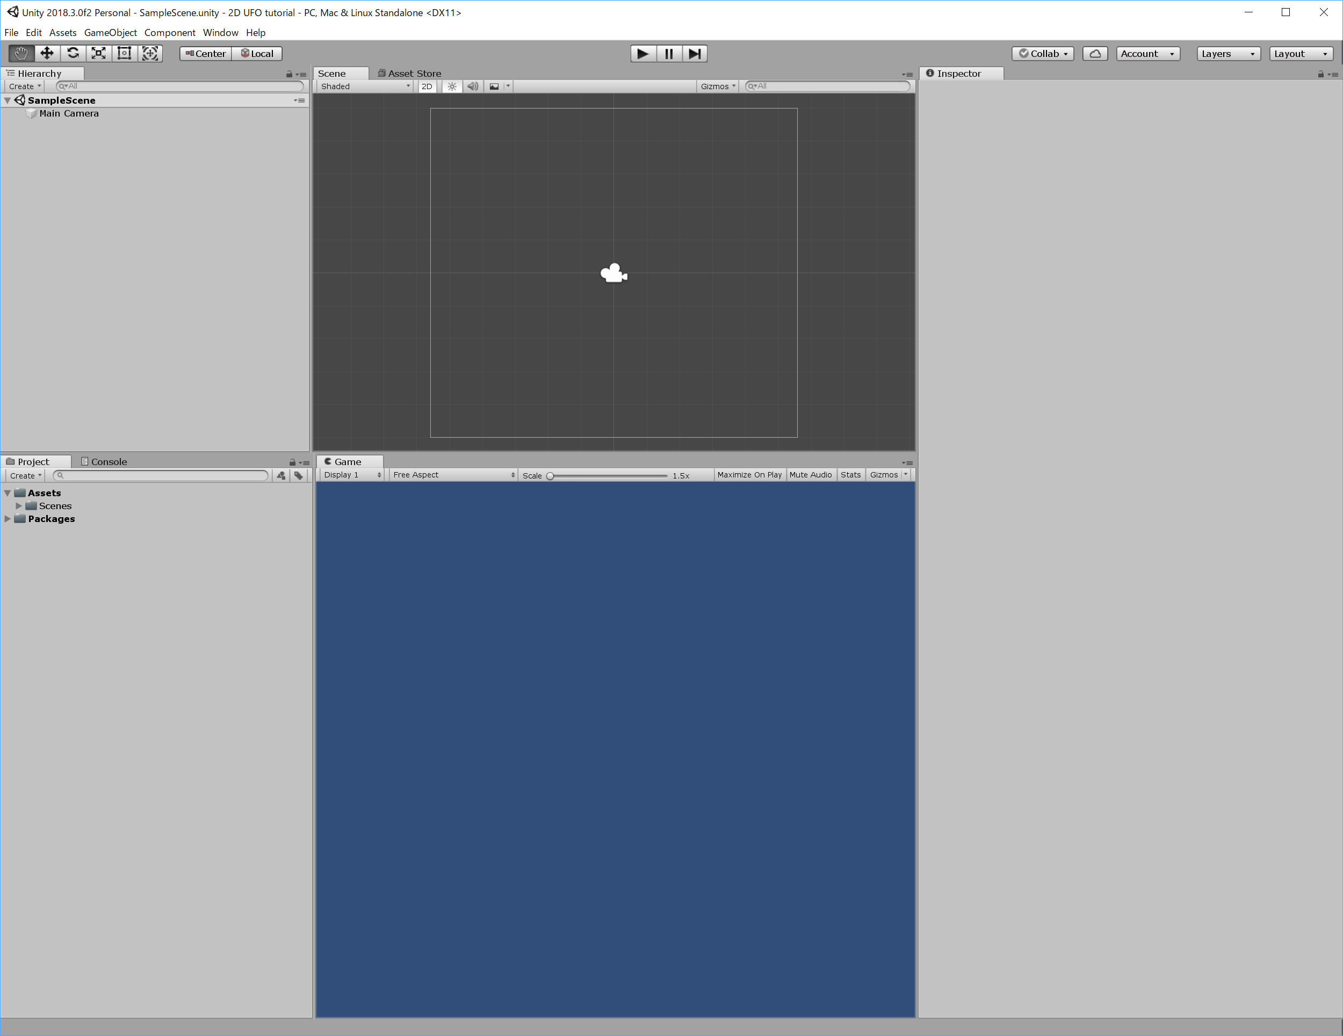Screen dimensions: 1343x1036
Task: Open the Shaded draw mode dropdown
Action: click(365, 86)
